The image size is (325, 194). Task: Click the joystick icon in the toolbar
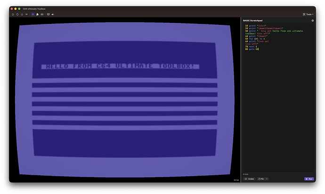click(x=37, y=15)
